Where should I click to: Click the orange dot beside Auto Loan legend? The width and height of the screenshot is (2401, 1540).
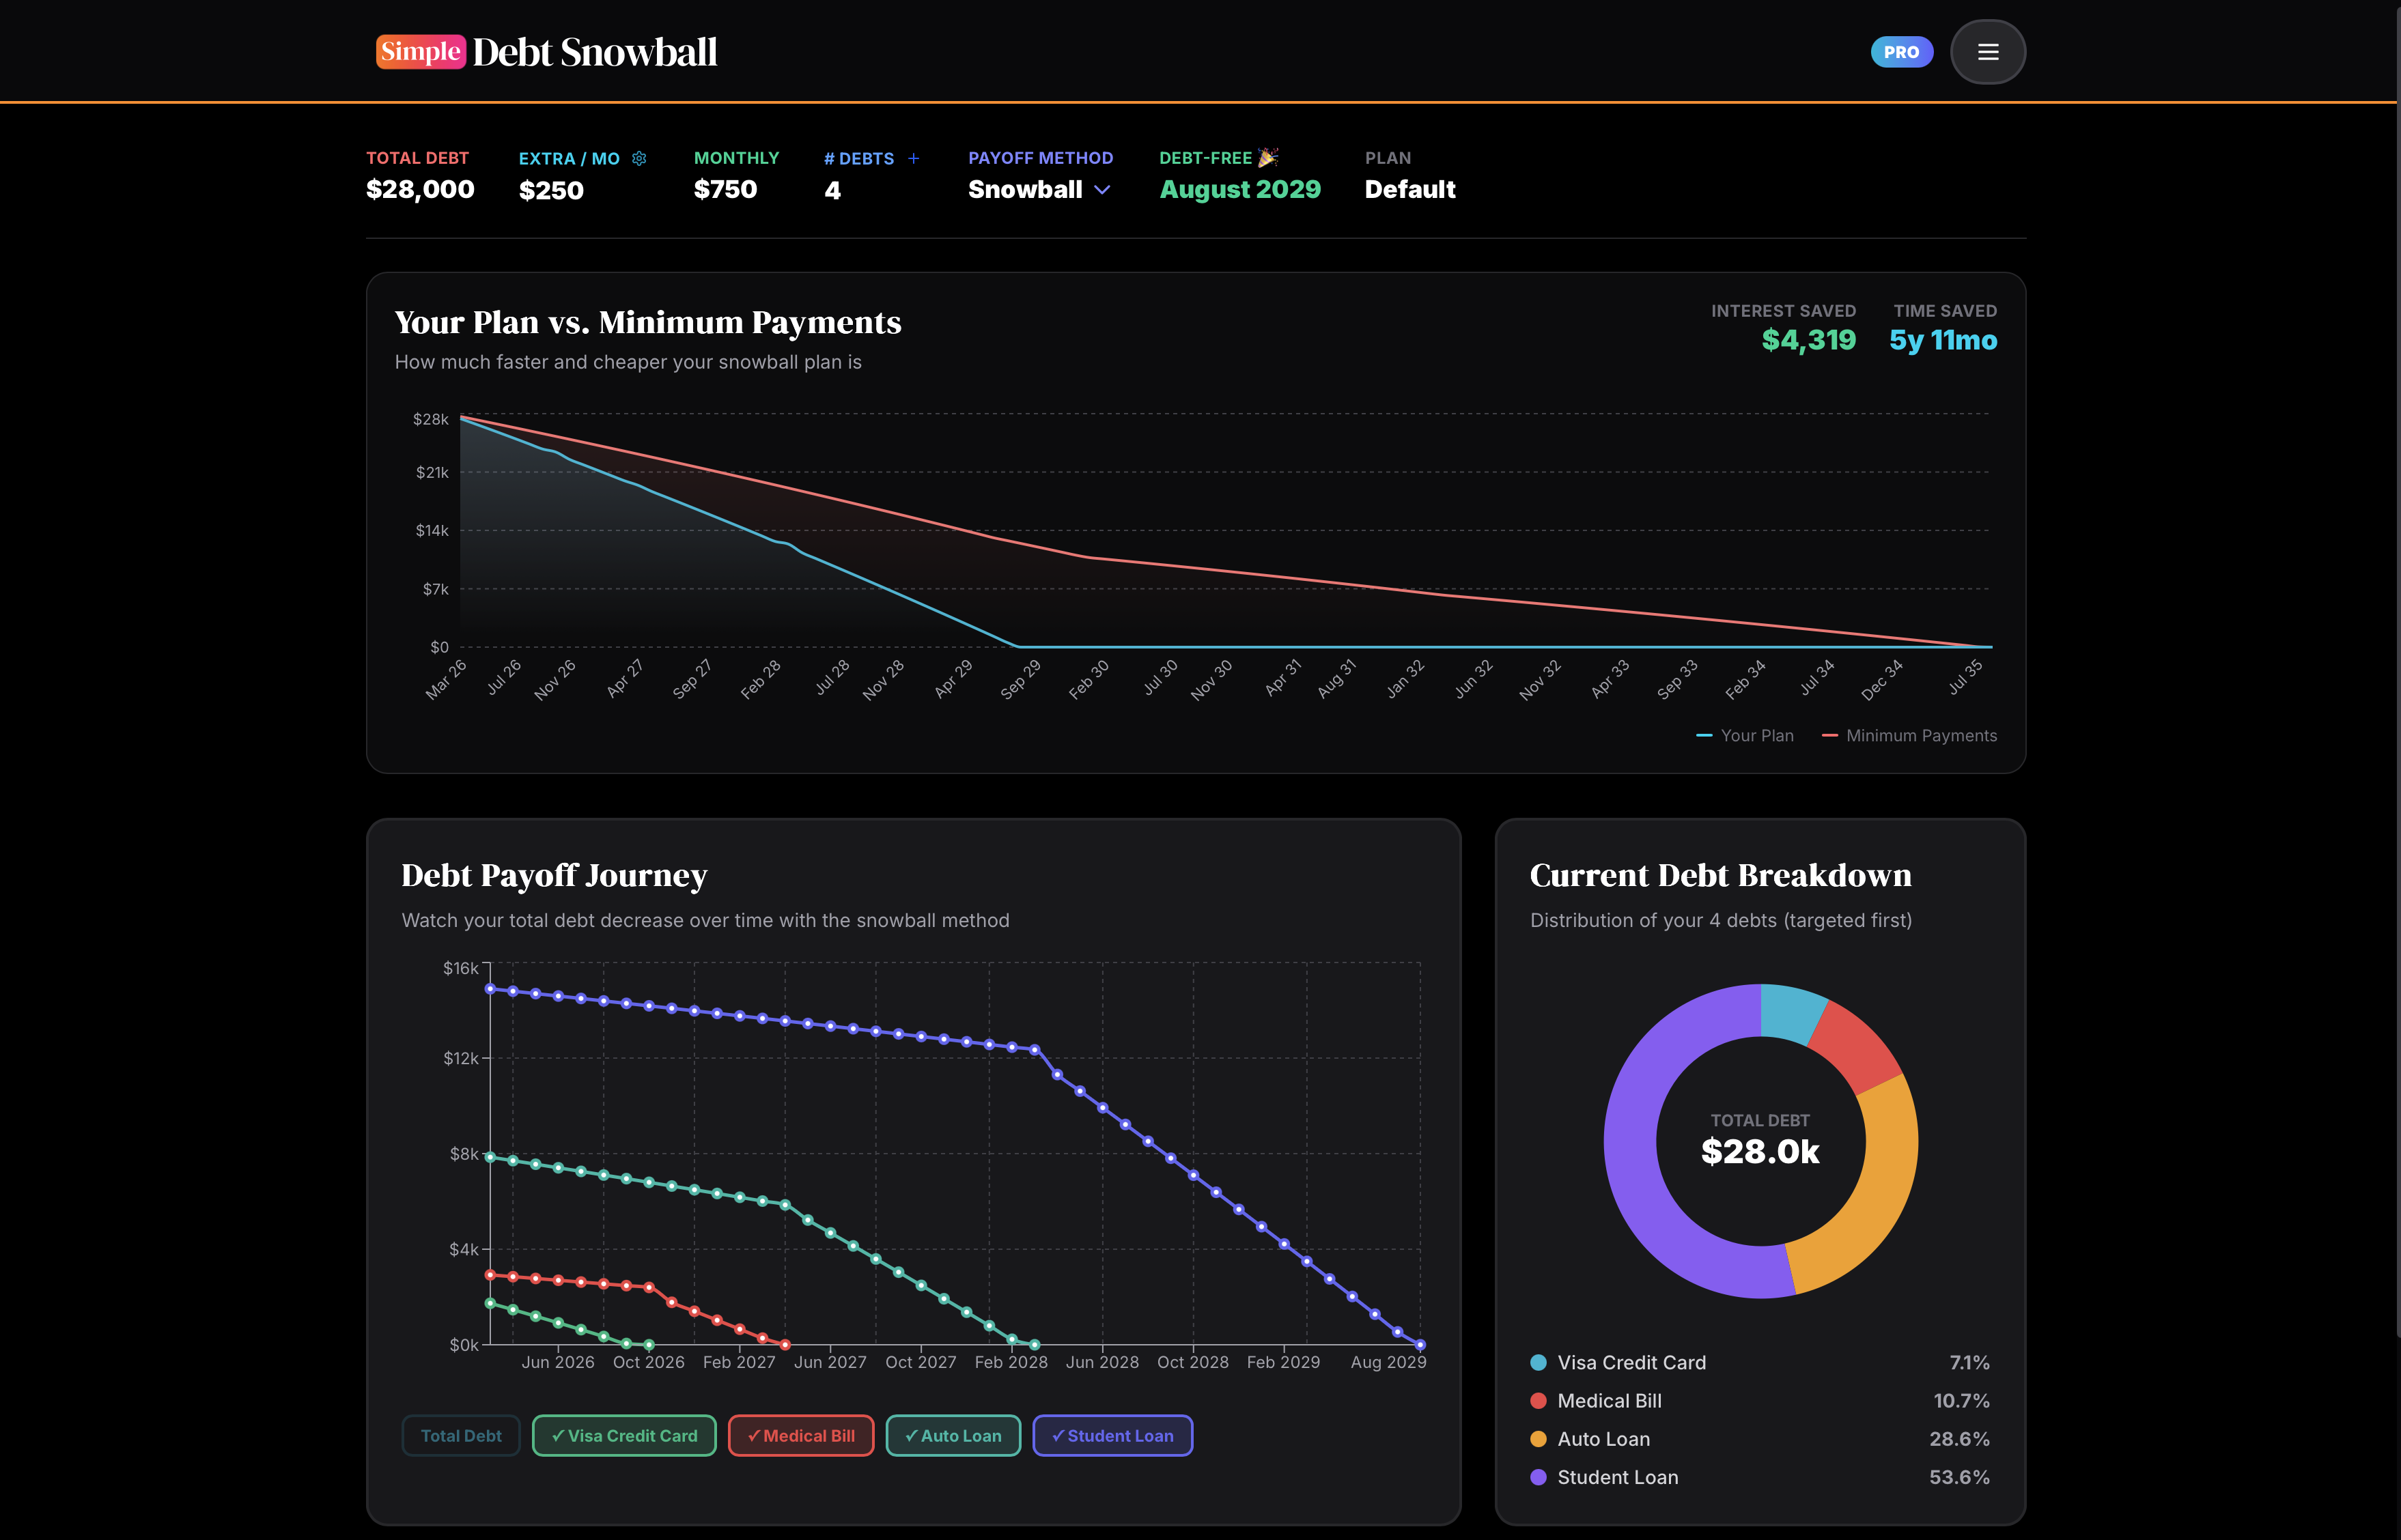tap(1538, 1439)
